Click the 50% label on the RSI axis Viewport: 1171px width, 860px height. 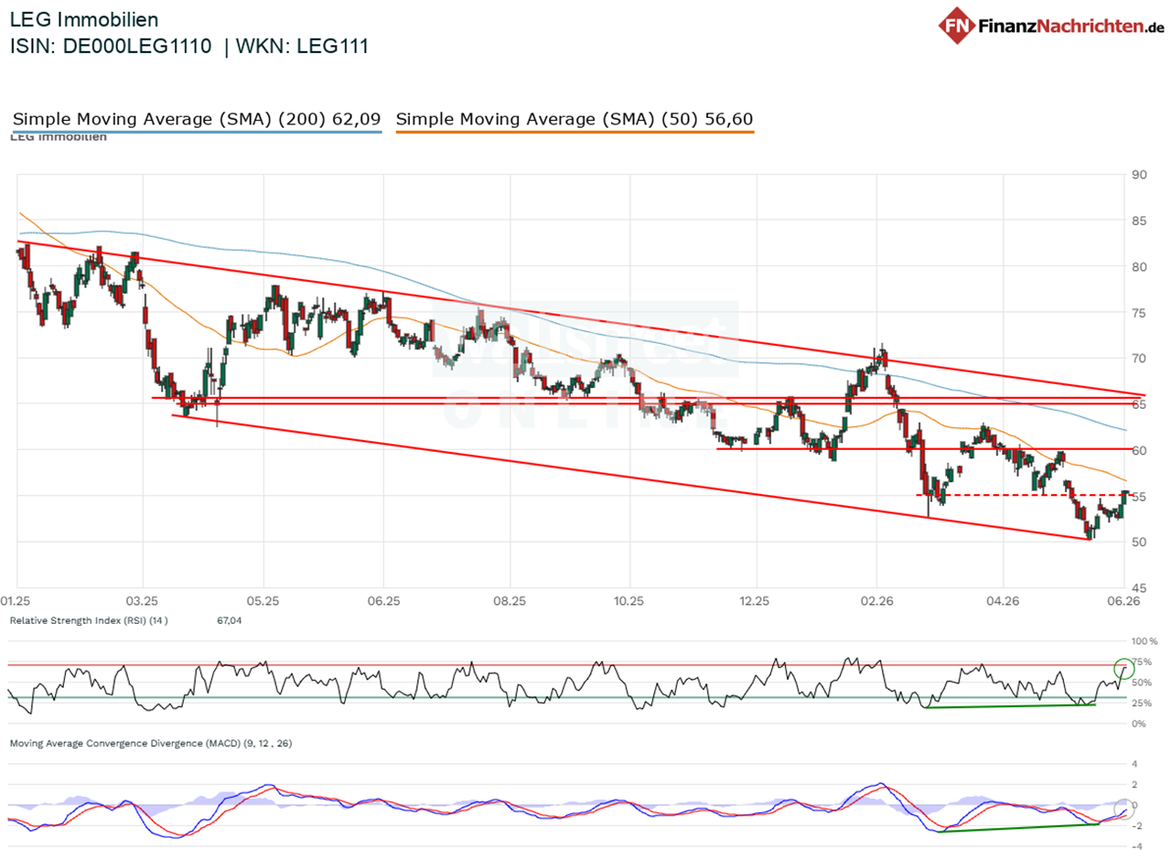(x=1142, y=683)
